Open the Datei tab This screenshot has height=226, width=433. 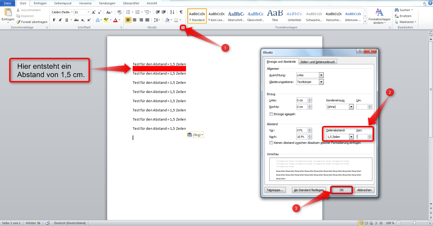(x=8, y=3)
